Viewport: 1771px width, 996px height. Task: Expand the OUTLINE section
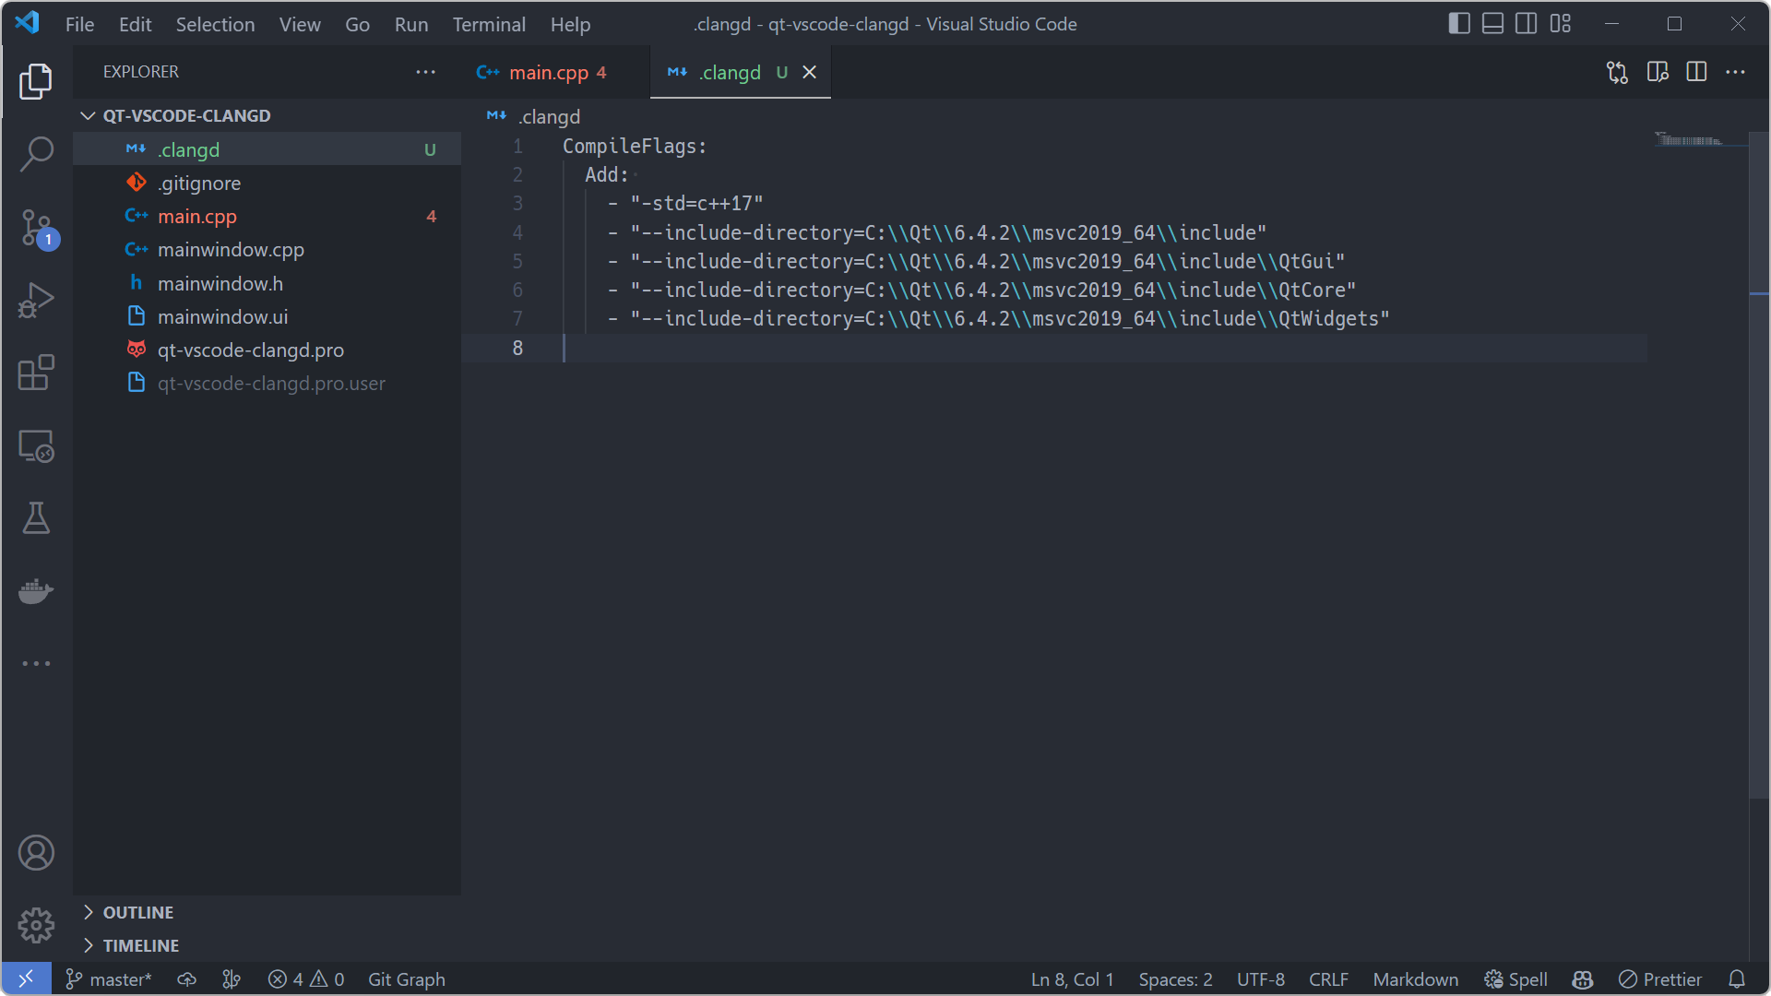click(138, 912)
